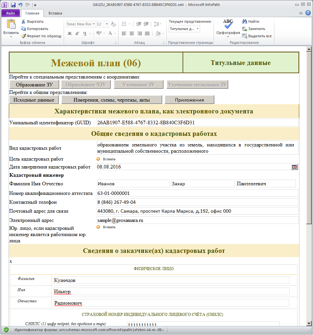The height and width of the screenshot is (335, 313).
Task: Open the Файл tab
Action: (x=11, y=13)
